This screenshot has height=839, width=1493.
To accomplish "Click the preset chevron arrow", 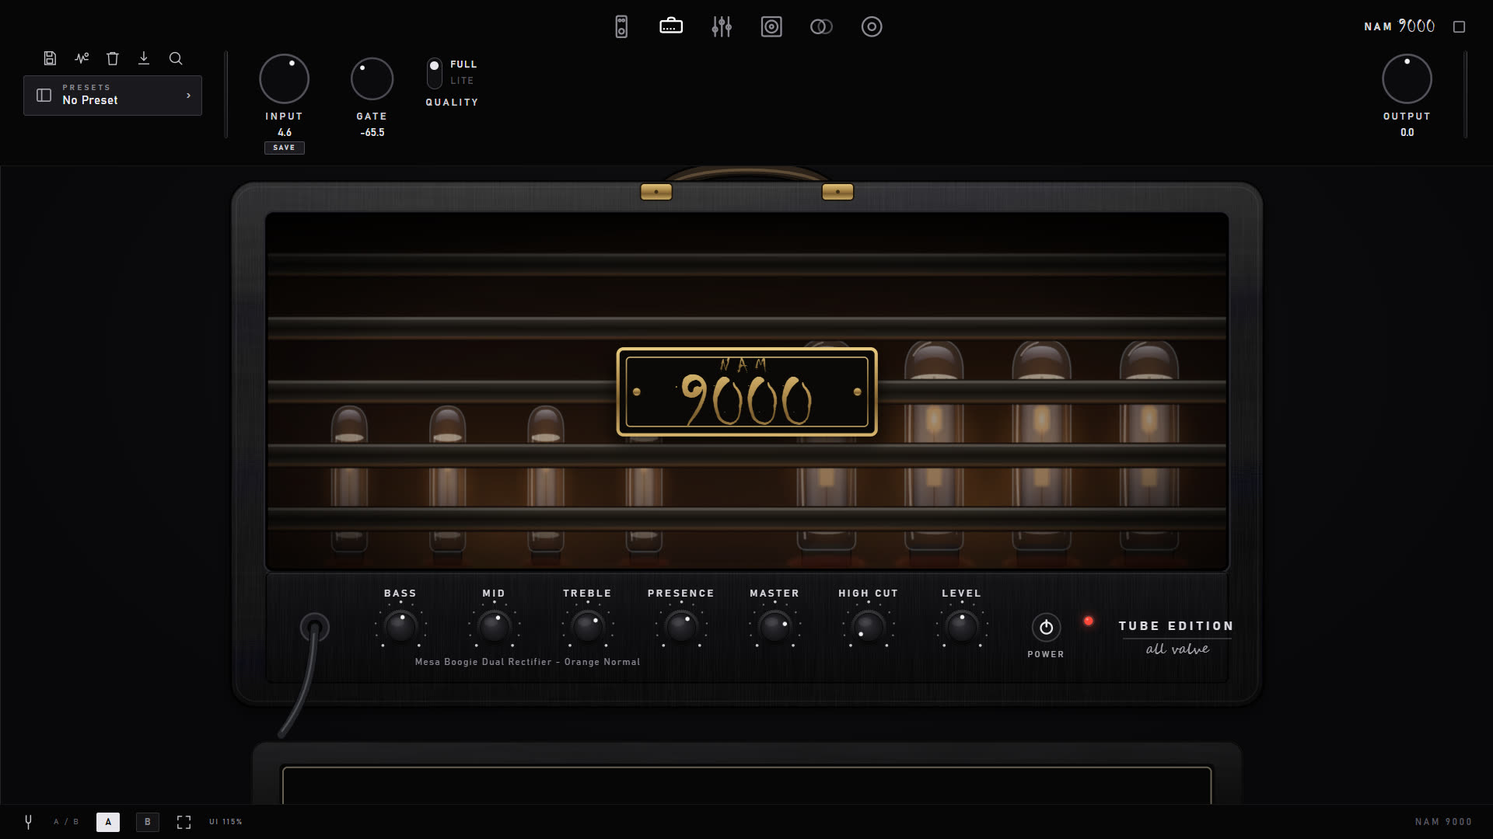I will coord(188,96).
